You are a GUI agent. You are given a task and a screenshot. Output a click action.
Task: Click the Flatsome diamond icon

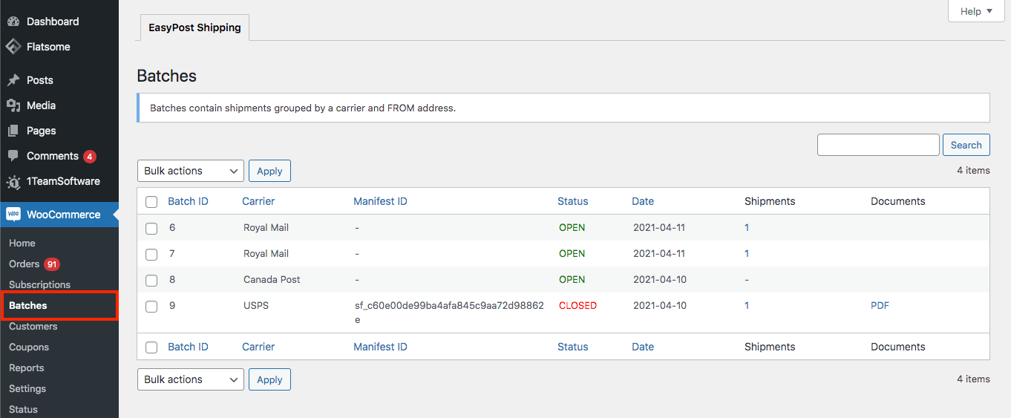(x=13, y=47)
